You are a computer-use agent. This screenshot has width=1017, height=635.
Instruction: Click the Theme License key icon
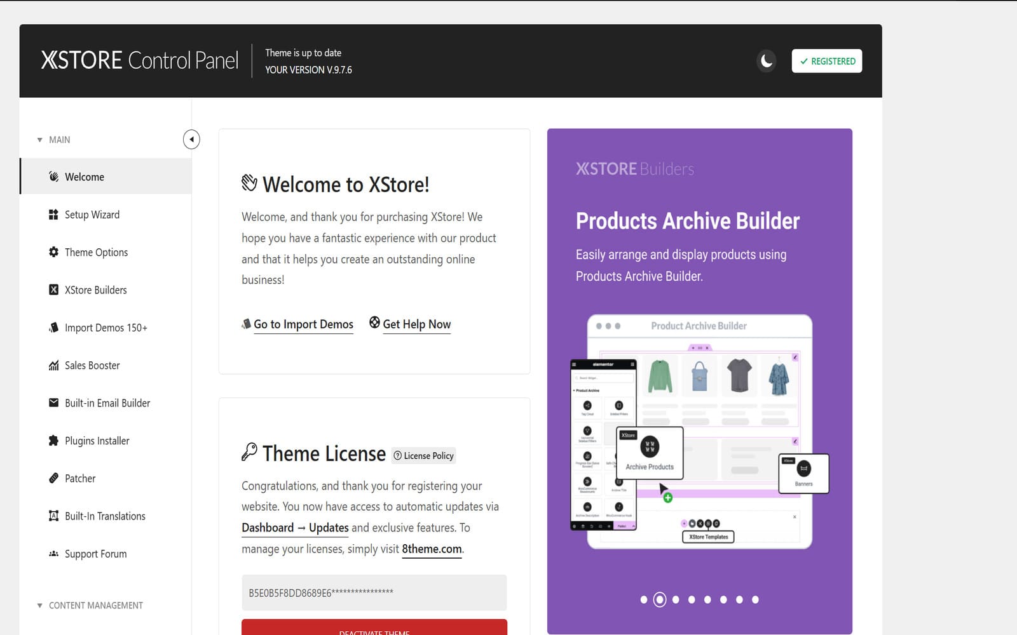point(249,451)
